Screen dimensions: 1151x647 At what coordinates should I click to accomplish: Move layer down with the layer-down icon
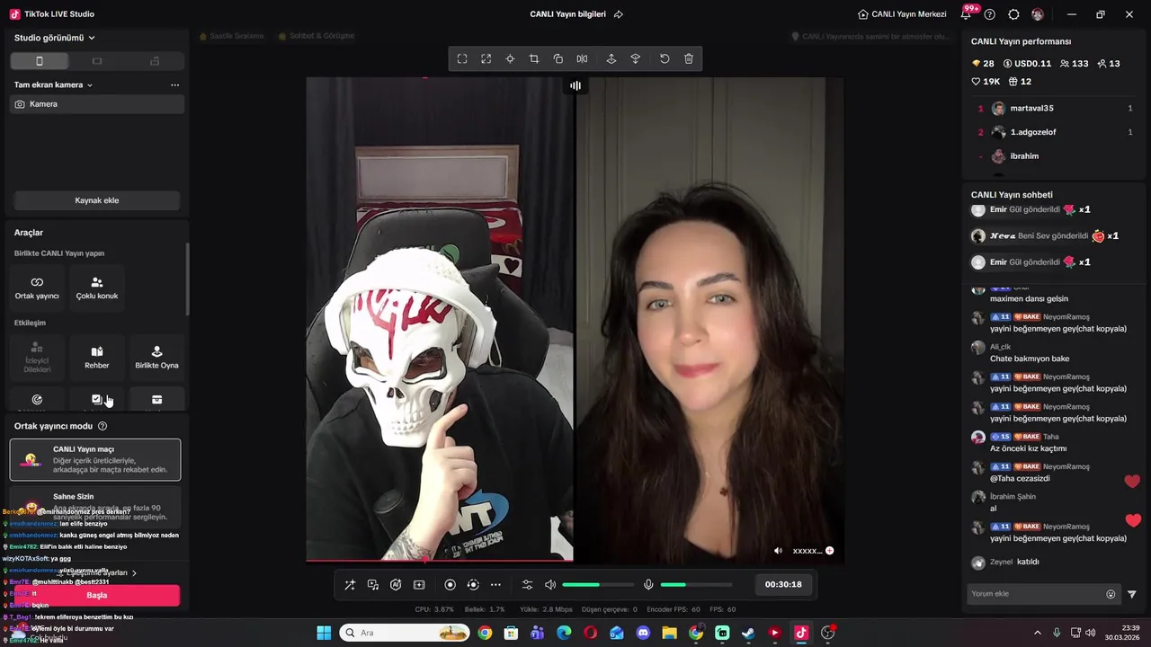[636, 58]
